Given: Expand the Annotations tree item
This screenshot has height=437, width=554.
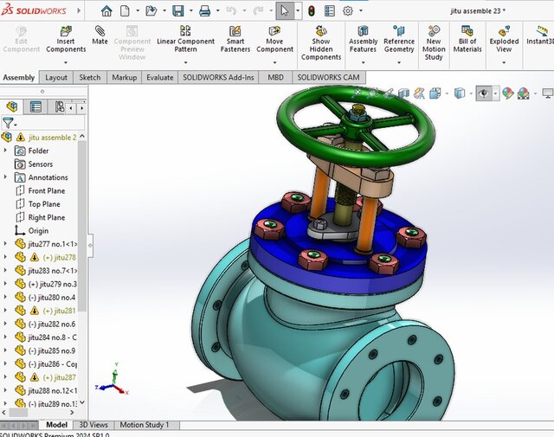Looking at the screenshot, I should [5, 177].
